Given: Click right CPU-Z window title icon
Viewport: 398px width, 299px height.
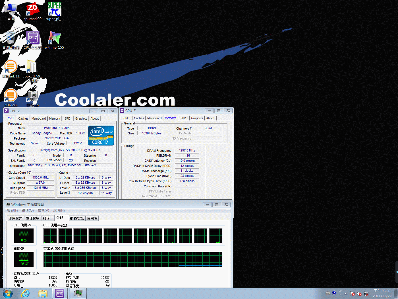Looking at the screenshot, I should (x=122, y=110).
